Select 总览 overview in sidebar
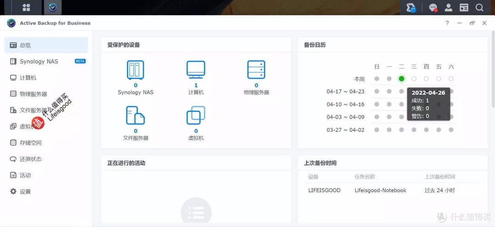 coord(46,45)
